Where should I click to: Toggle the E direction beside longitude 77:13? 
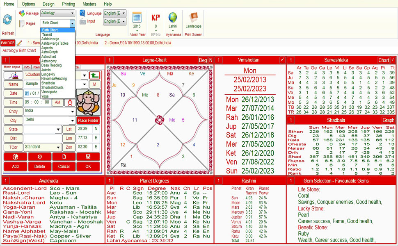point(96,138)
